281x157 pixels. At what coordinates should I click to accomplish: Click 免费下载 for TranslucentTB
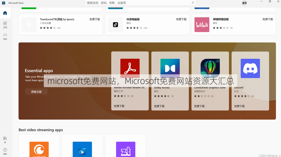(95, 19)
